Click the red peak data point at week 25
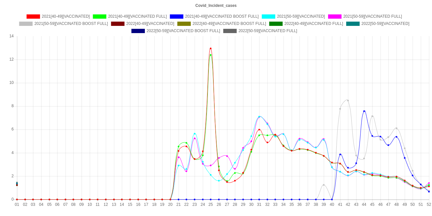This screenshot has height=216, width=432. [210, 49]
